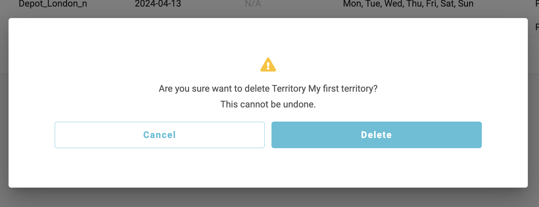Cancel the territory deletion

click(160, 135)
